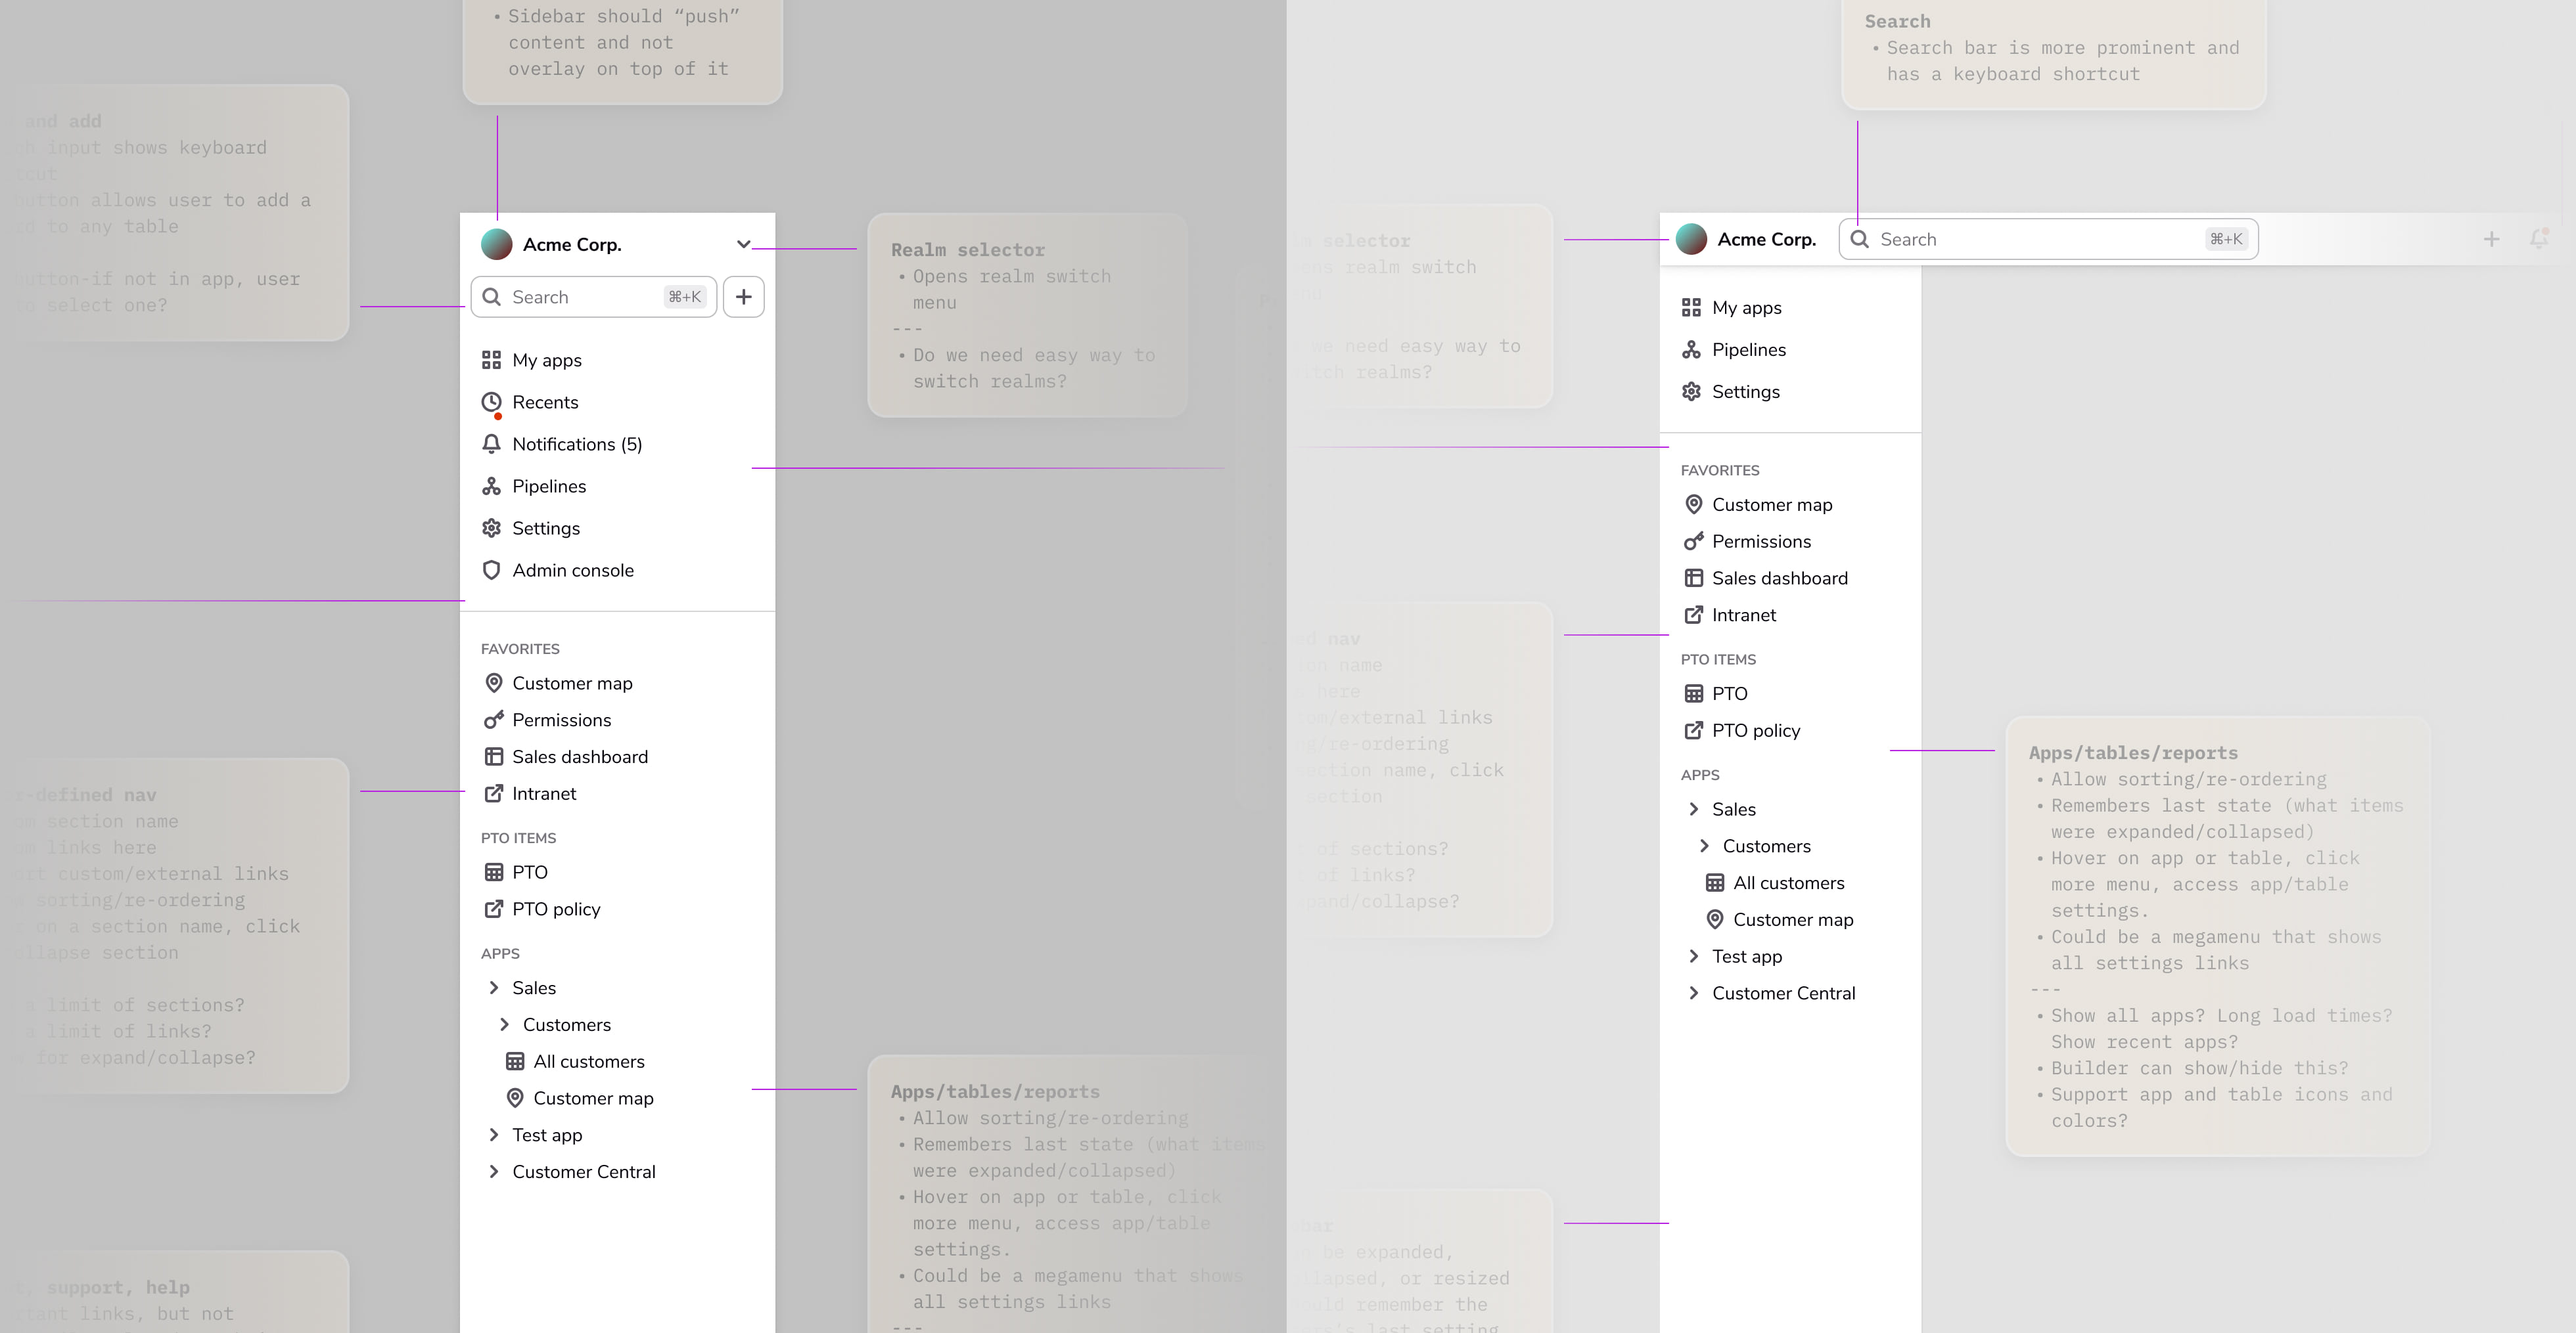Expand Test app chevron in right sidebar

click(x=1693, y=956)
